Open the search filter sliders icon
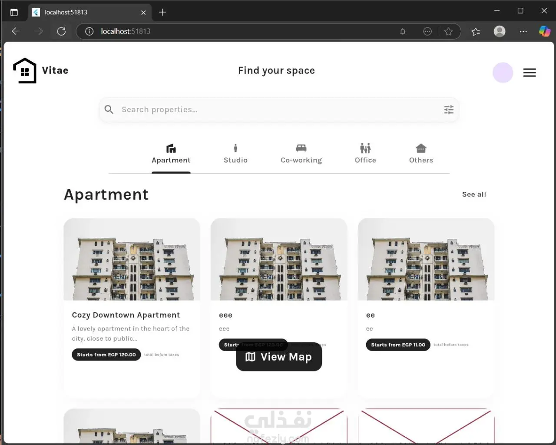 (x=449, y=110)
